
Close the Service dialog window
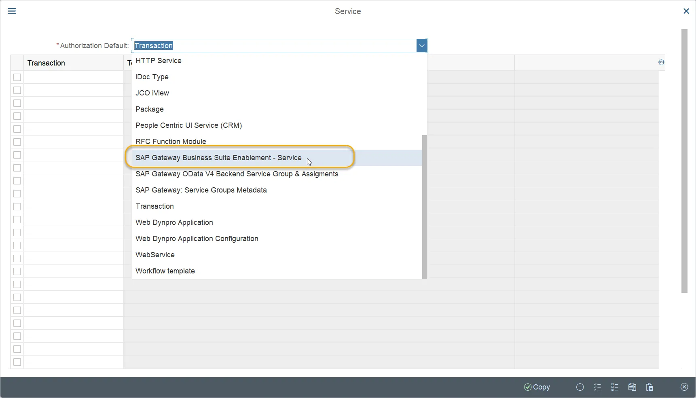[x=686, y=11]
